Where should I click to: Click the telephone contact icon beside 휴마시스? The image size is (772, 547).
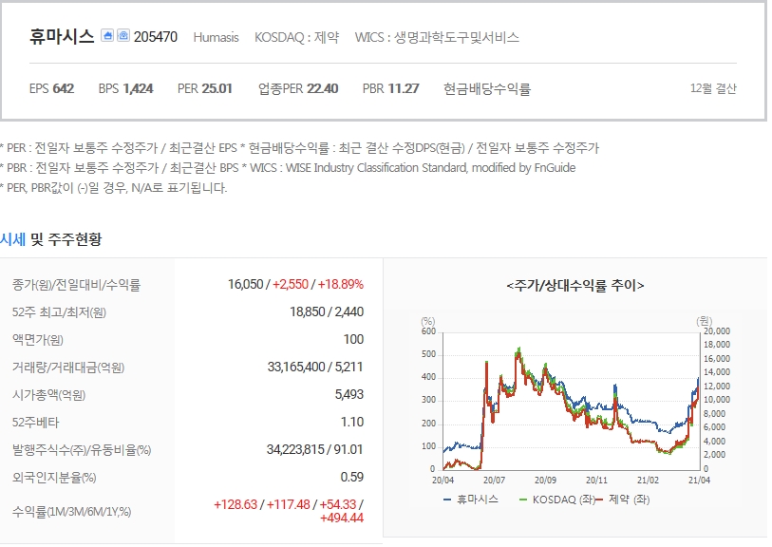point(123,35)
